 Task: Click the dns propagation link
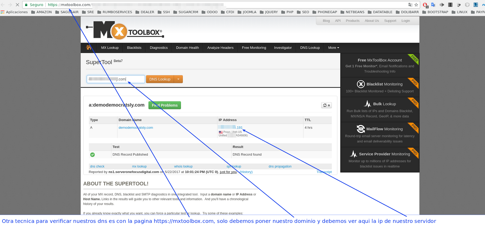(280, 167)
